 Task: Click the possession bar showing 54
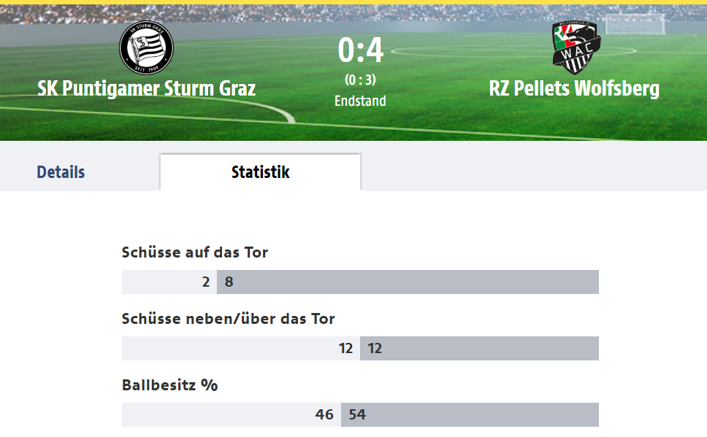470,414
